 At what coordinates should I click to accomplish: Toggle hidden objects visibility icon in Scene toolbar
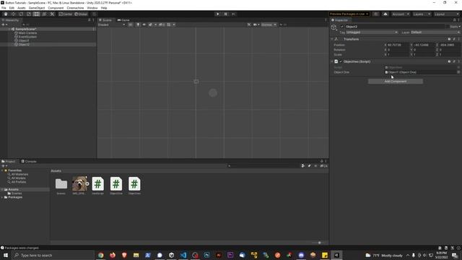click(161, 25)
